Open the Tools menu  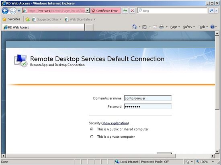click(203, 27)
